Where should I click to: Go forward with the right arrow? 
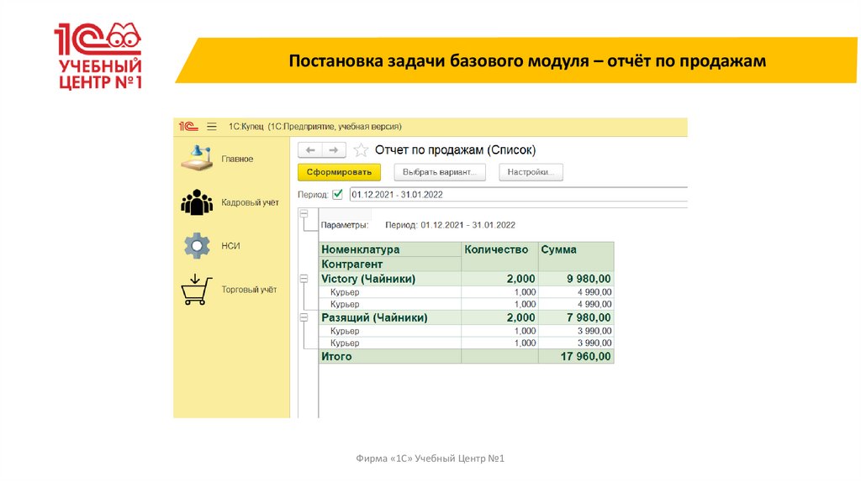tap(334, 149)
